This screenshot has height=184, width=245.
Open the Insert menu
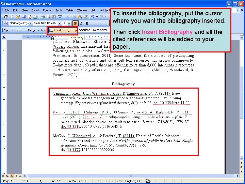35,10
